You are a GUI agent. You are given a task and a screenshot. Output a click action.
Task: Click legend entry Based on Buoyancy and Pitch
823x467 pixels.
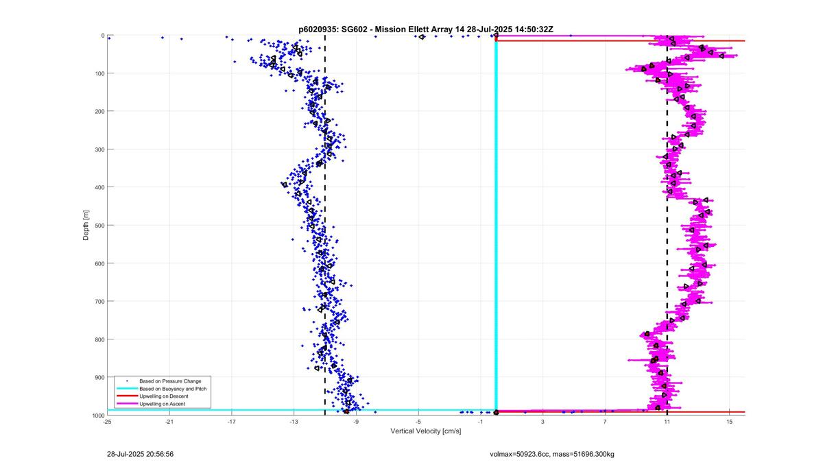tap(173, 388)
